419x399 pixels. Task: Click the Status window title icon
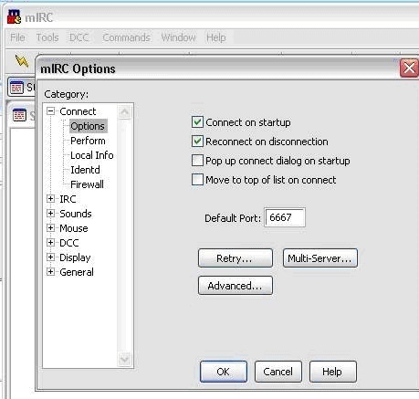point(19,115)
